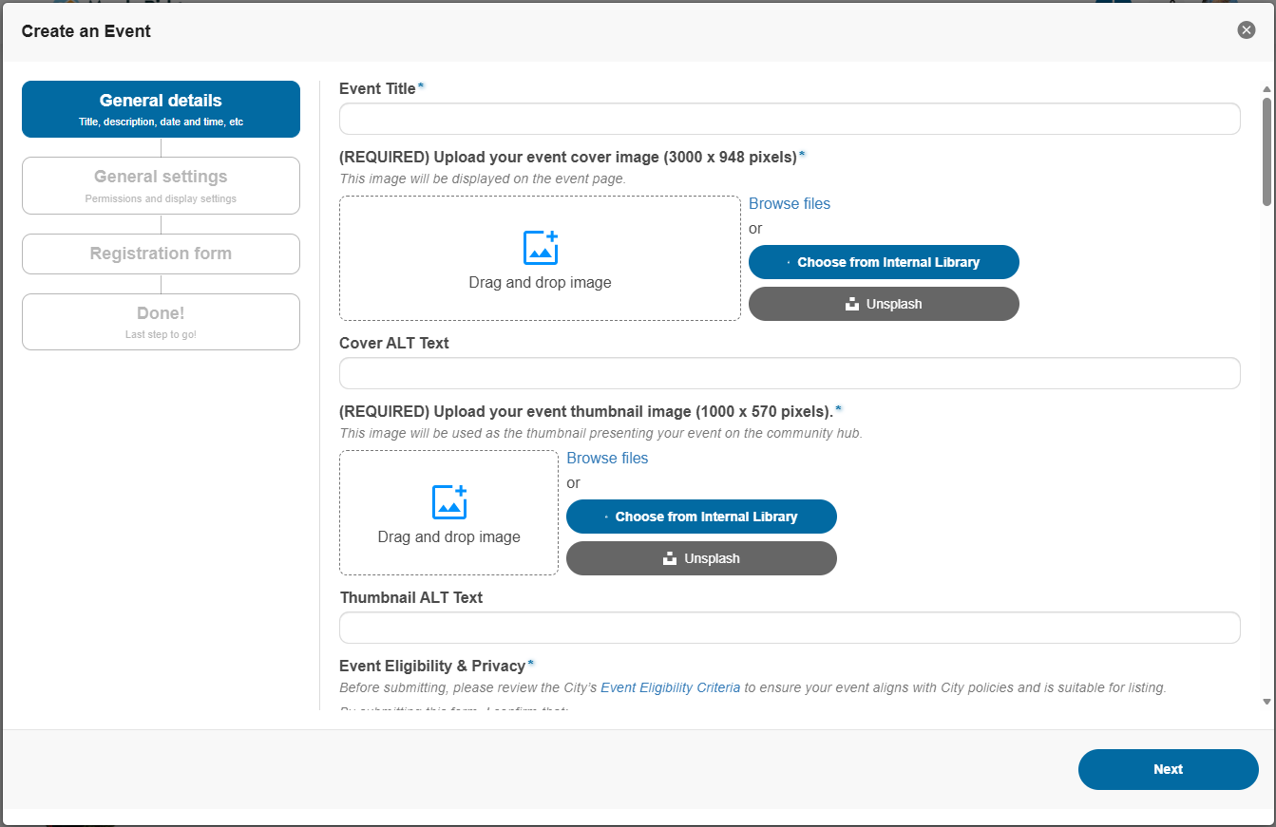Click the thumbnail drag and drop area
Viewport: 1276px width, 827px height.
448,513
